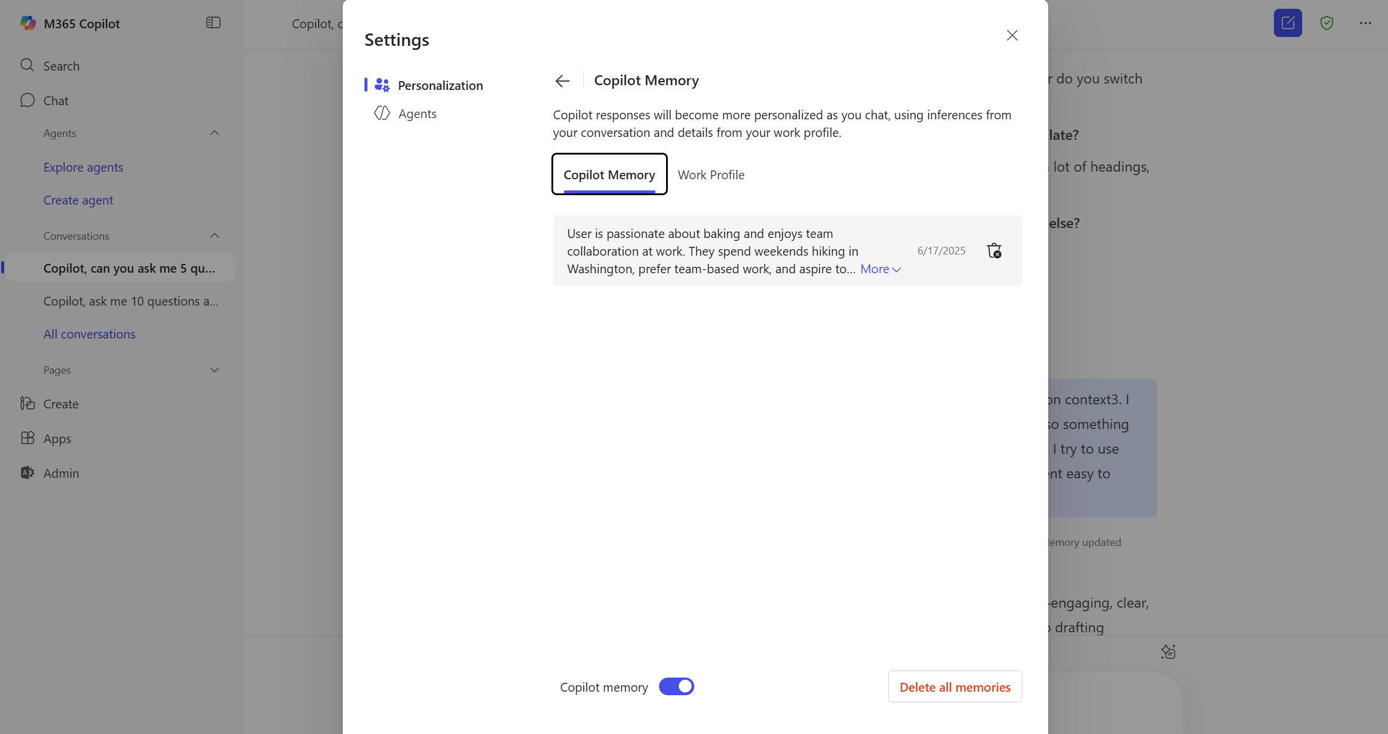Collapse the Agents section chevron
1388x734 pixels.
(215, 133)
